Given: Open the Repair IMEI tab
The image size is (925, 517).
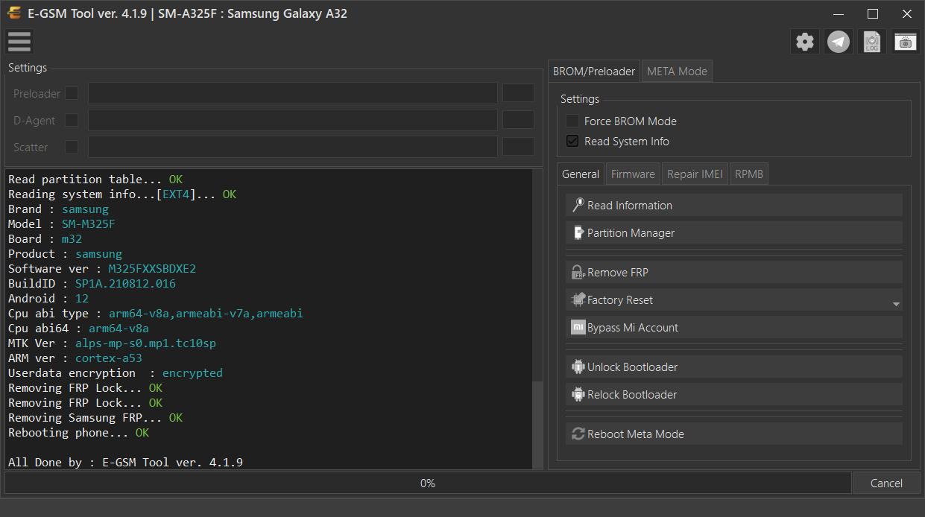Looking at the screenshot, I should 695,174.
